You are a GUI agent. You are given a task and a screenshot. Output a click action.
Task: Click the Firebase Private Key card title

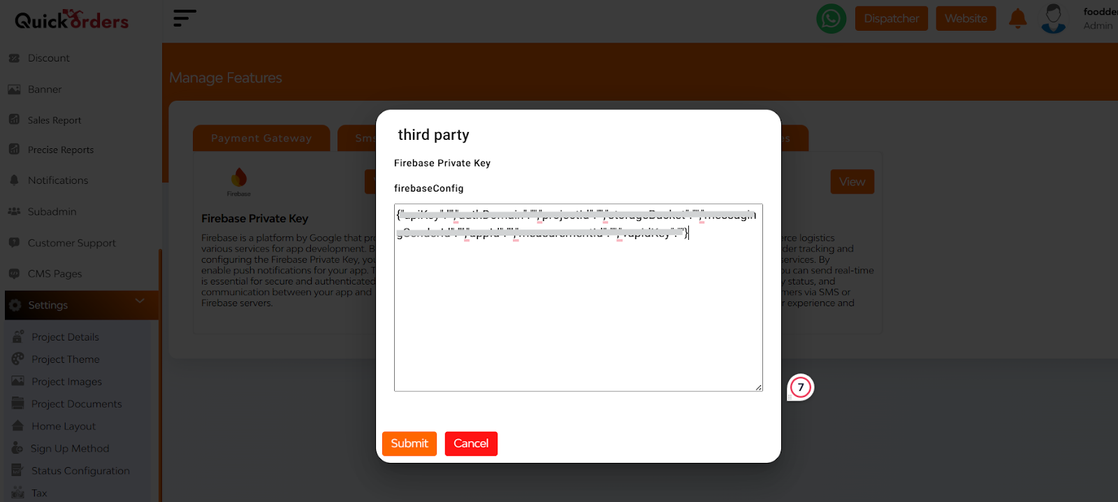pos(255,219)
